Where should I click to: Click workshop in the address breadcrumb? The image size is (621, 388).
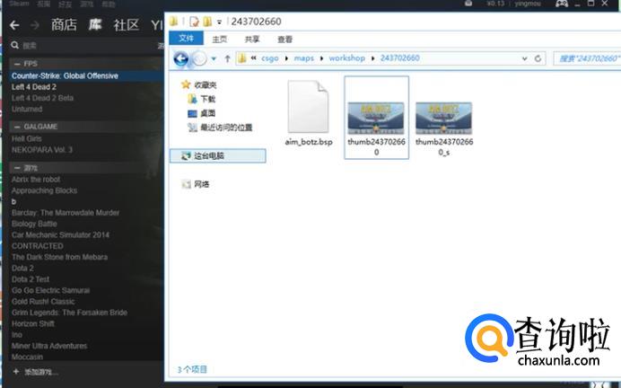click(347, 58)
